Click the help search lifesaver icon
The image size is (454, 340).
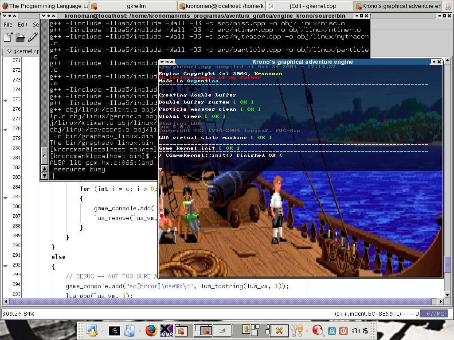coord(318,330)
